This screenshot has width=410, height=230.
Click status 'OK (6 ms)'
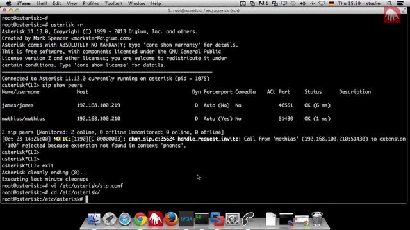coord(318,105)
